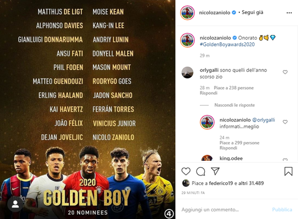View nicolozaniolo profile picture in header

click(x=187, y=13)
